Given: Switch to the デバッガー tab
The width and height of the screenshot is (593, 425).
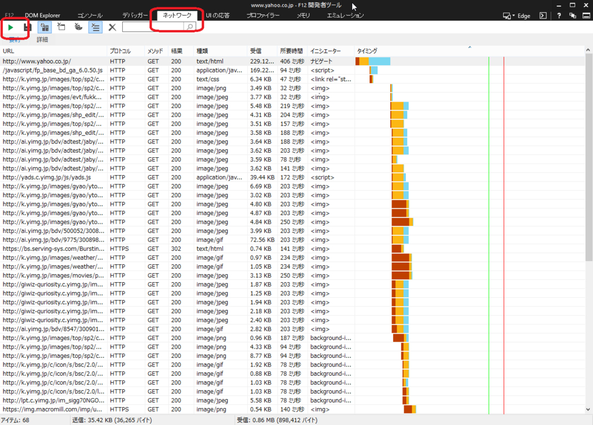Looking at the screenshot, I should point(135,16).
